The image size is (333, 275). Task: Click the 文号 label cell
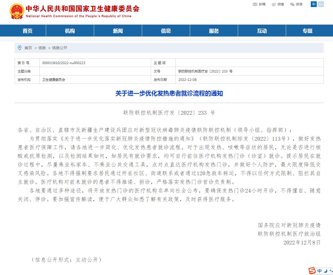tap(163, 71)
